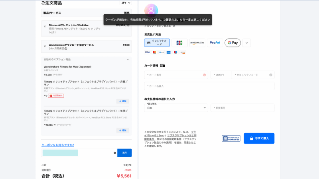Clear the coupon code field
This screenshot has width=319, height=179.
115,153
